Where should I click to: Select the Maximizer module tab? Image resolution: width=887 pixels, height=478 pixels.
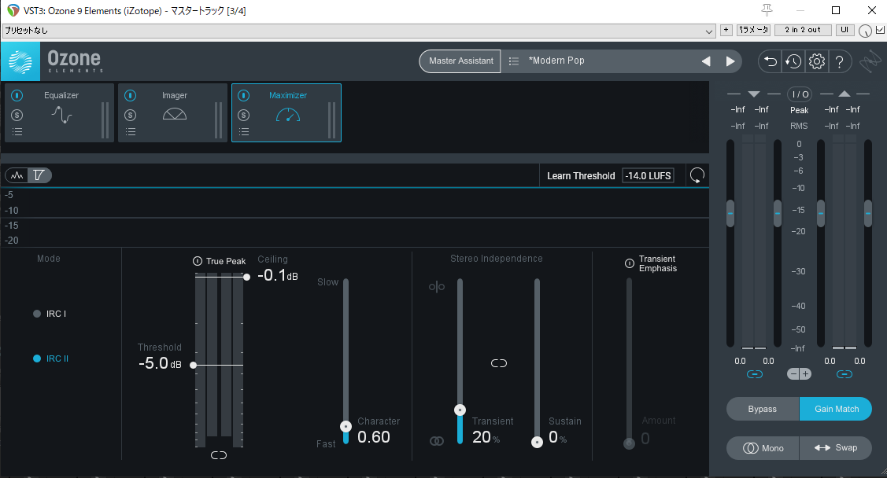click(286, 112)
